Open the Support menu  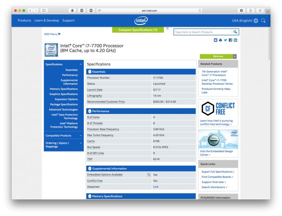[x=68, y=21]
